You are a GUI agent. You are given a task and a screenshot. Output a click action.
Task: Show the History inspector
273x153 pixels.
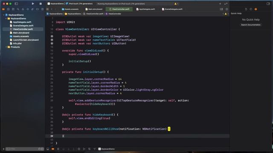[251, 9]
